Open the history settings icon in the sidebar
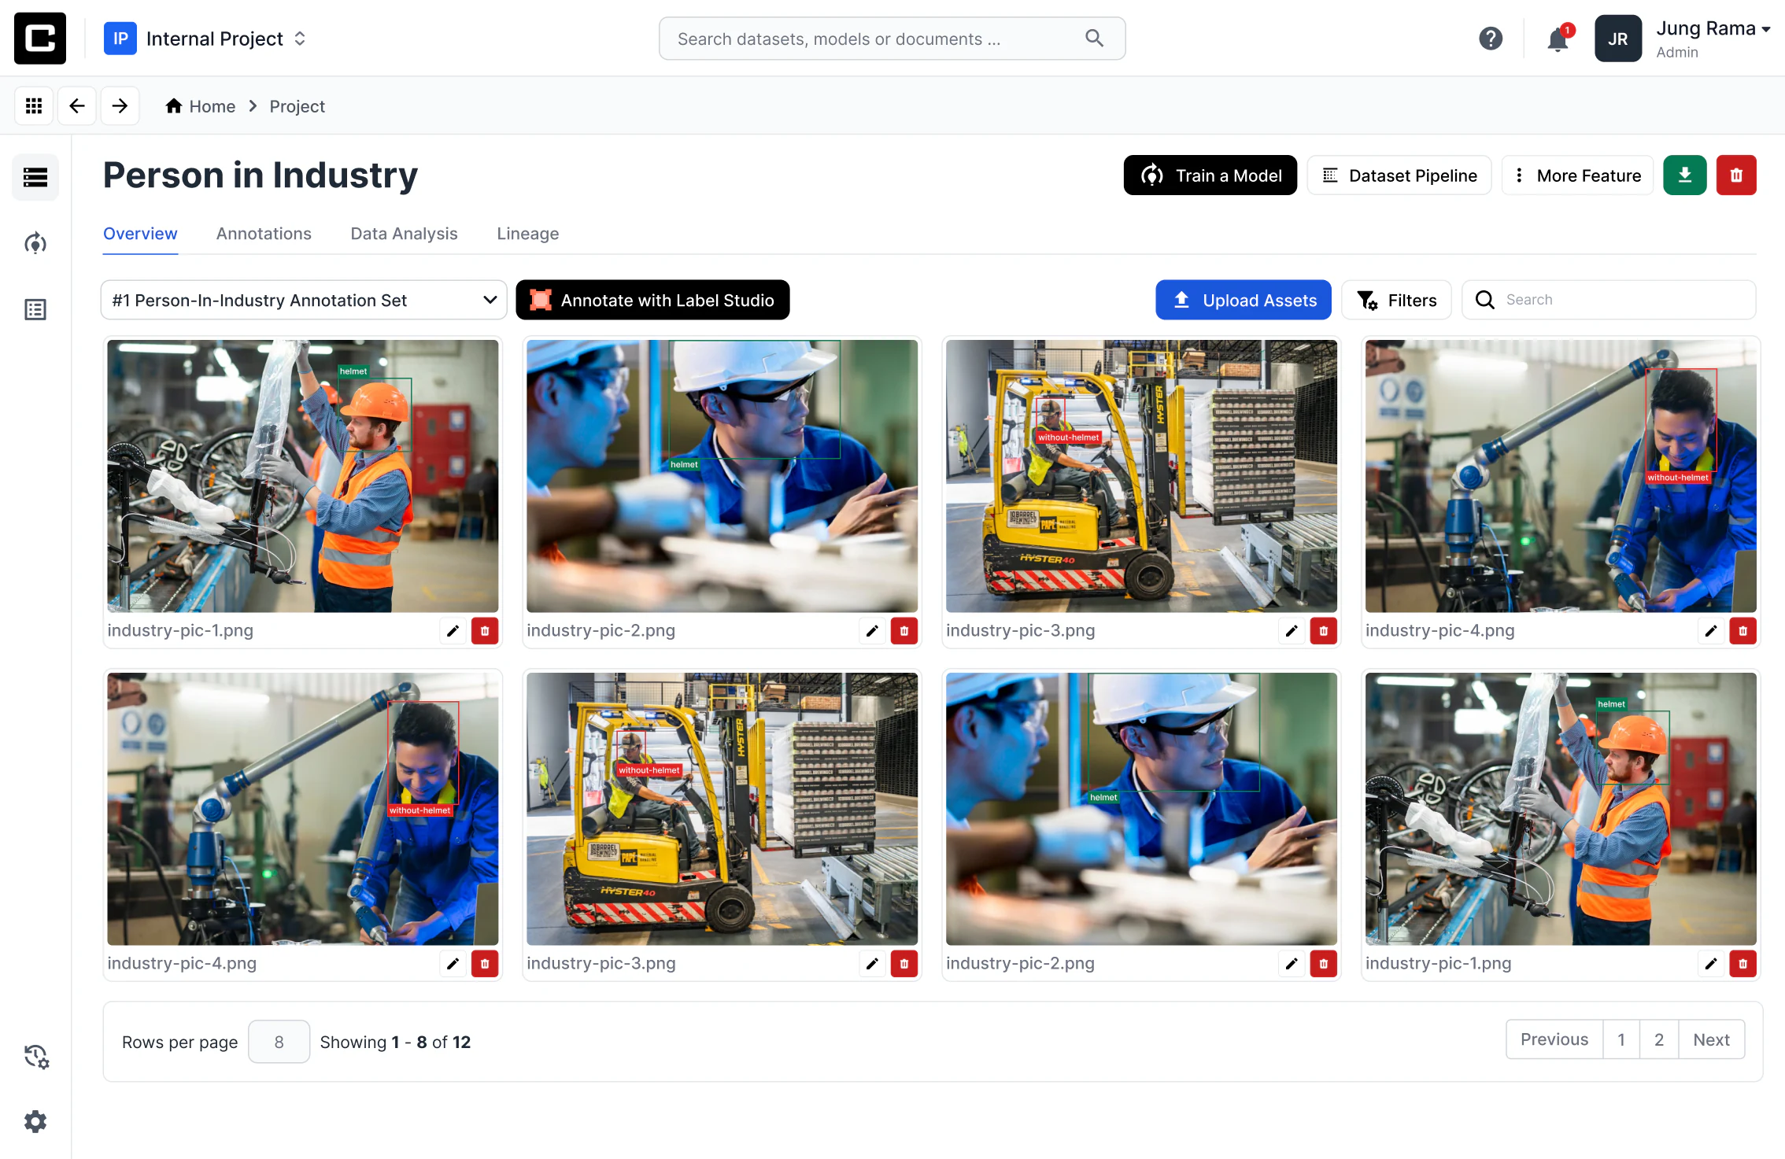 pyautogui.click(x=36, y=1056)
